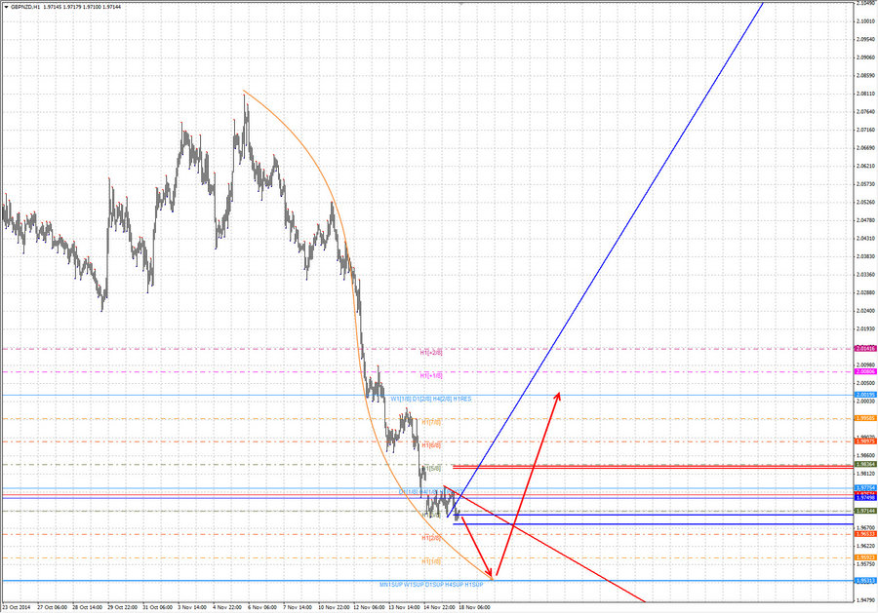Viewport: 878px width, 613px height.
Task: Click 2.09540 on the price scale
Action: click(x=865, y=39)
